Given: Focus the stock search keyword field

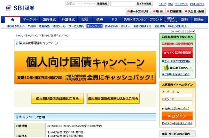Looking at the screenshot, I should (x=81, y=3).
